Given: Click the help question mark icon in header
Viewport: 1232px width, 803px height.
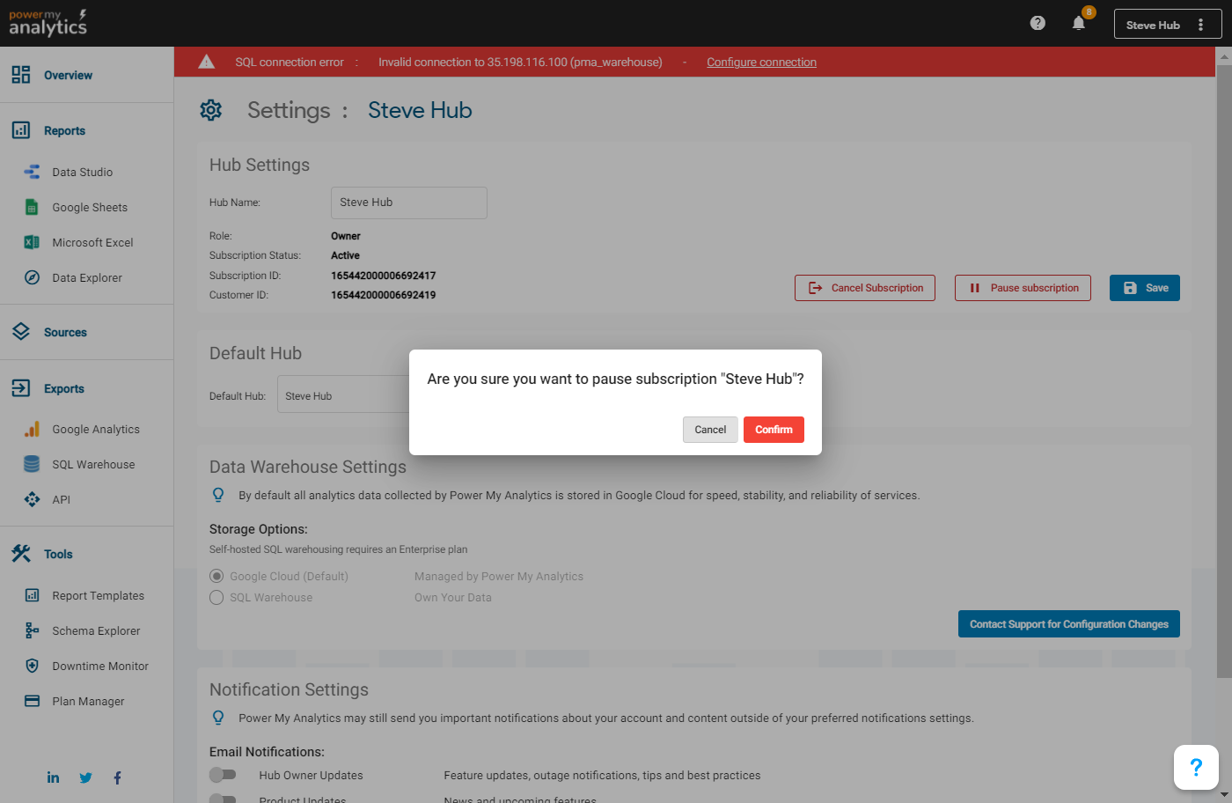Looking at the screenshot, I should pos(1038,23).
